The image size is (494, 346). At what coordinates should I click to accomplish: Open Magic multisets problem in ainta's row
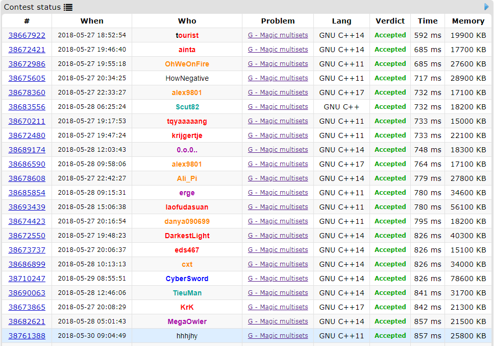[278, 50]
